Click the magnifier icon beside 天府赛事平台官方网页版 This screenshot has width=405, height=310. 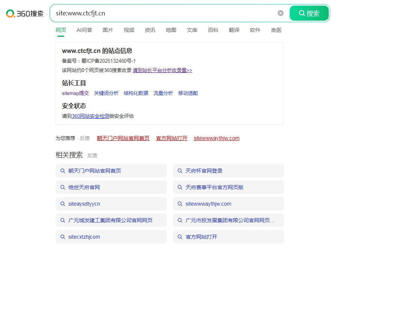[180, 187]
